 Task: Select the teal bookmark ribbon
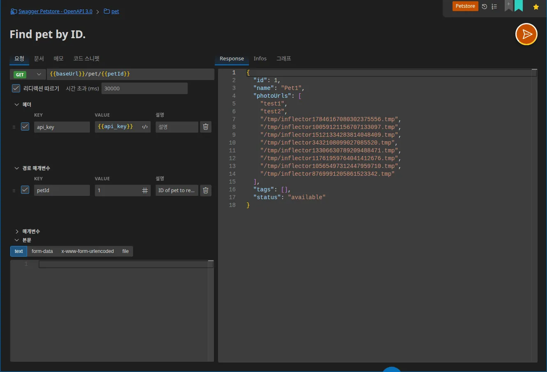pyautogui.click(x=519, y=5)
